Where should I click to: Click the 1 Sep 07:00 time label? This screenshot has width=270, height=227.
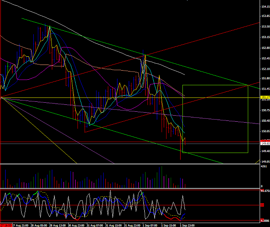[150, 225]
